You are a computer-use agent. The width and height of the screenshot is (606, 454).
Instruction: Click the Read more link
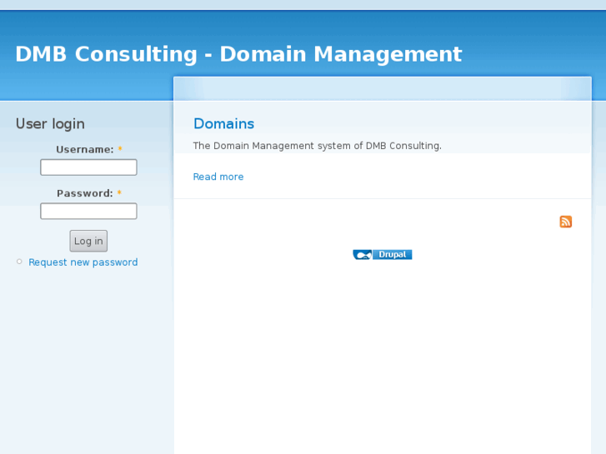point(218,177)
